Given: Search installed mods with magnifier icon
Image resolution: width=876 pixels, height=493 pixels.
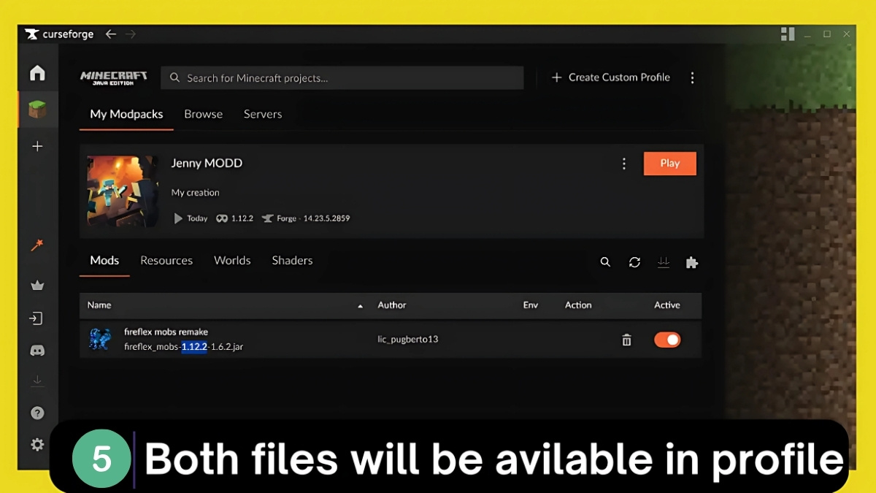Looking at the screenshot, I should 605,262.
